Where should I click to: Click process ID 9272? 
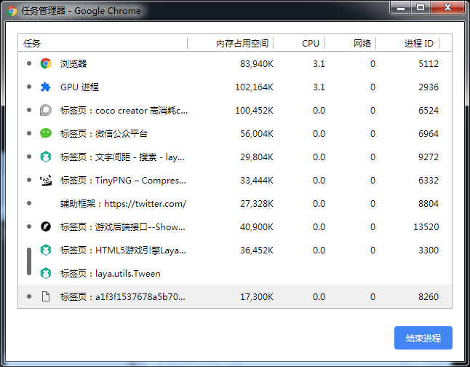point(429,157)
